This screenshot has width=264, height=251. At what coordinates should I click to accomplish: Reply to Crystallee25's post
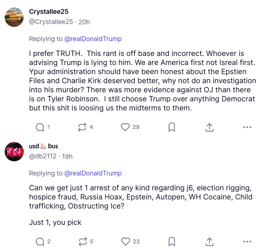tap(40, 127)
